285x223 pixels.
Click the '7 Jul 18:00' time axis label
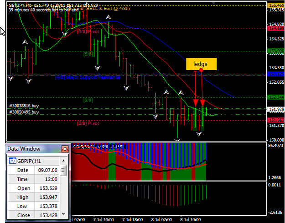click(x=133, y=219)
